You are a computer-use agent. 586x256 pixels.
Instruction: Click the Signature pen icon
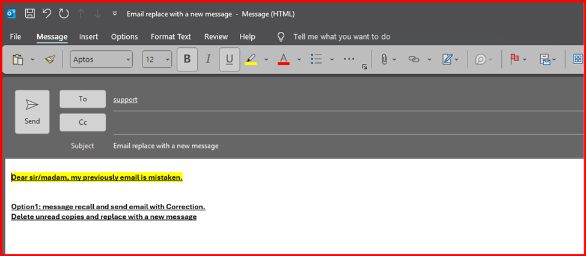pos(447,59)
